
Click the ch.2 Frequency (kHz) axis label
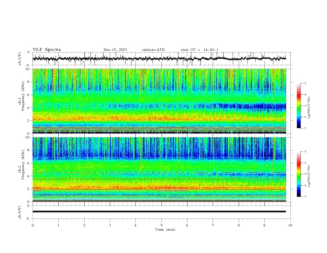21,164
